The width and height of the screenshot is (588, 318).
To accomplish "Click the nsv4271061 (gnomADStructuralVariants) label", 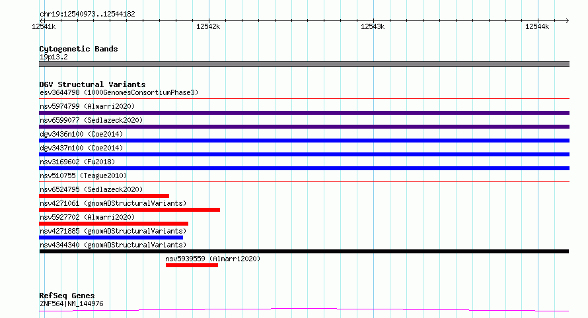I will click(x=113, y=203).
